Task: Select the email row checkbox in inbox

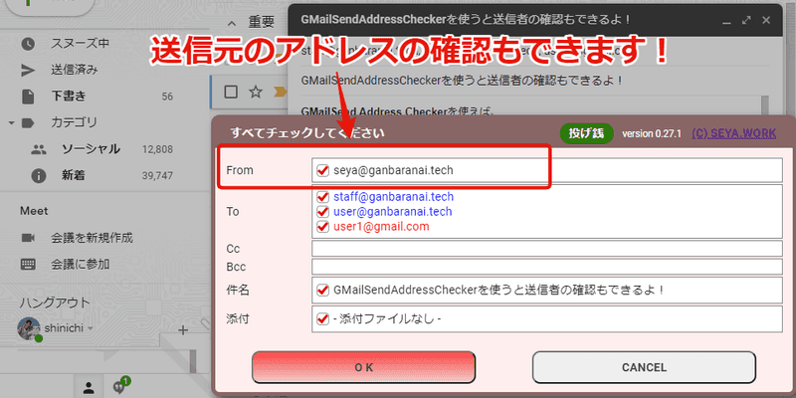Action: [x=231, y=92]
